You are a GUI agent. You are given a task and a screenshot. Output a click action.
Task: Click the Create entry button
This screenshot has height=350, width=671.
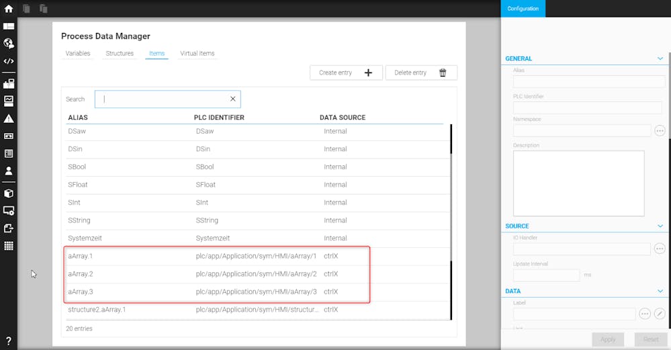pos(346,73)
